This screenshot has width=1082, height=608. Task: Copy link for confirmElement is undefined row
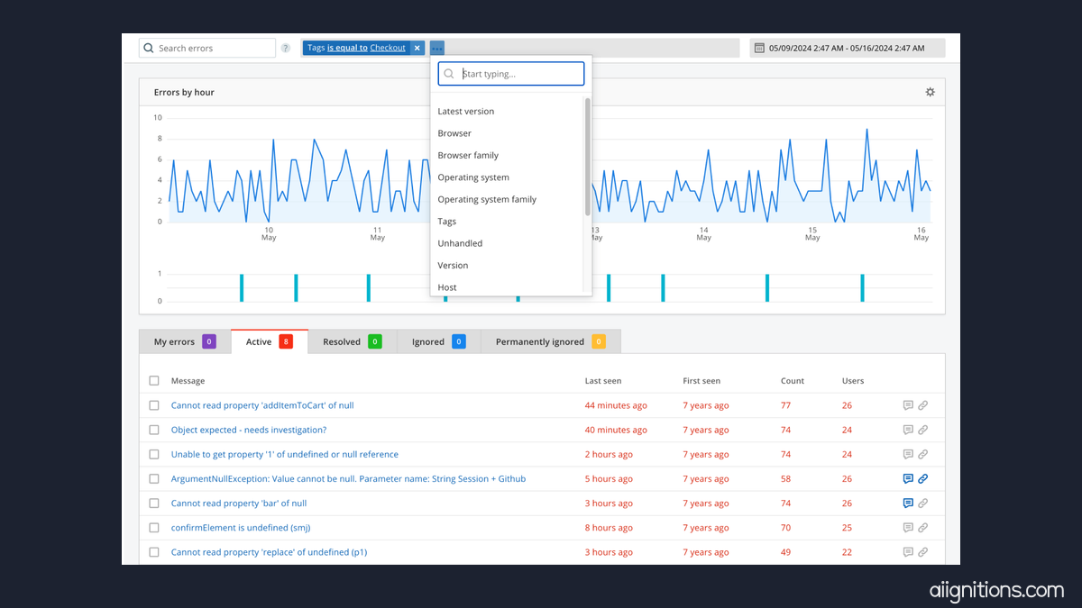[922, 527]
